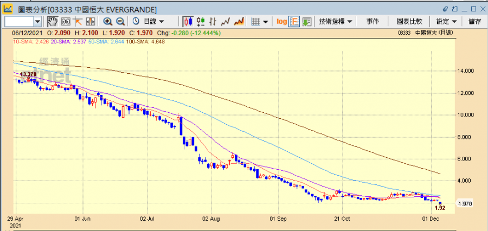The height and width of the screenshot is (231, 488).
Task: Select the hand pan tool
Action: (53, 21)
